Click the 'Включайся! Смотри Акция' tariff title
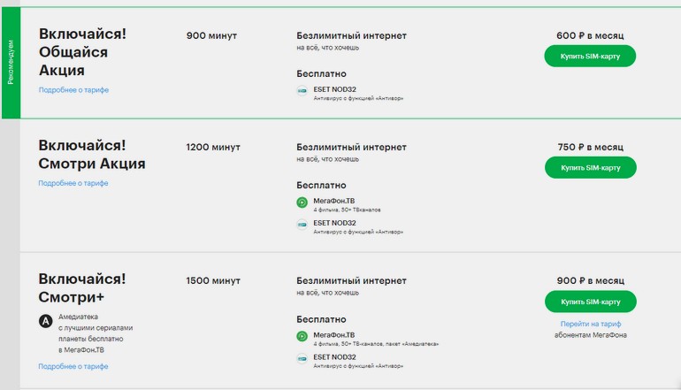Image resolution: width=681 pixels, height=390 pixels. pos(92,155)
